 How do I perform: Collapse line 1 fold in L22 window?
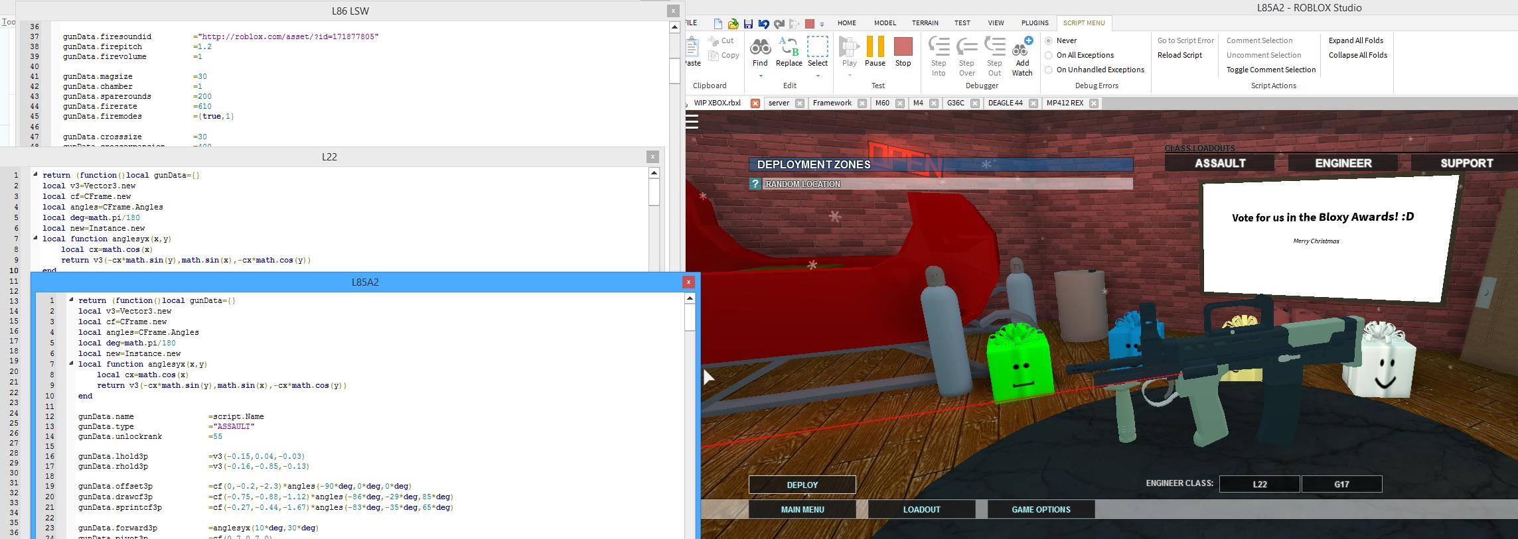pos(35,174)
